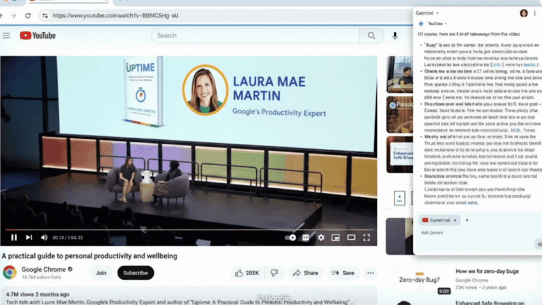This screenshot has width=542, height=305.
Task: Subscribe to the Google Chrome channel
Action: pos(135,273)
